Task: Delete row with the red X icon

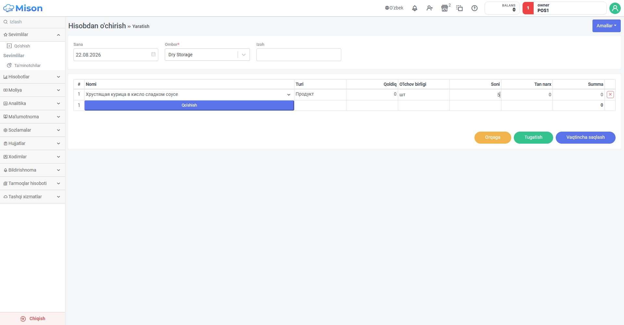Action: tap(610, 95)
